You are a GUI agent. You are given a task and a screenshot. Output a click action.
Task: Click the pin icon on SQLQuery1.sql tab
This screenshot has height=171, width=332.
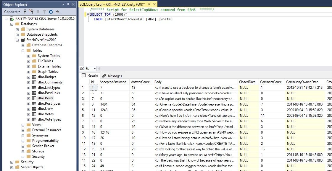[149, 4]
